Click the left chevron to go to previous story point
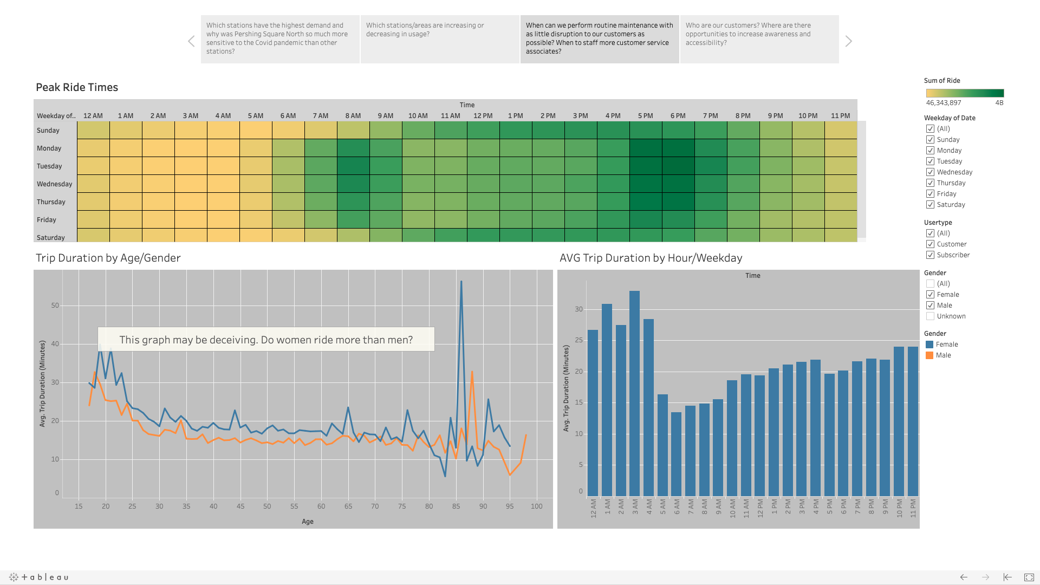The image size is (1040, 585). 191,41
